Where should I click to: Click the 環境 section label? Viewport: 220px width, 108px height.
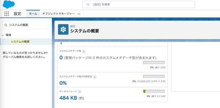coord(8,35)
